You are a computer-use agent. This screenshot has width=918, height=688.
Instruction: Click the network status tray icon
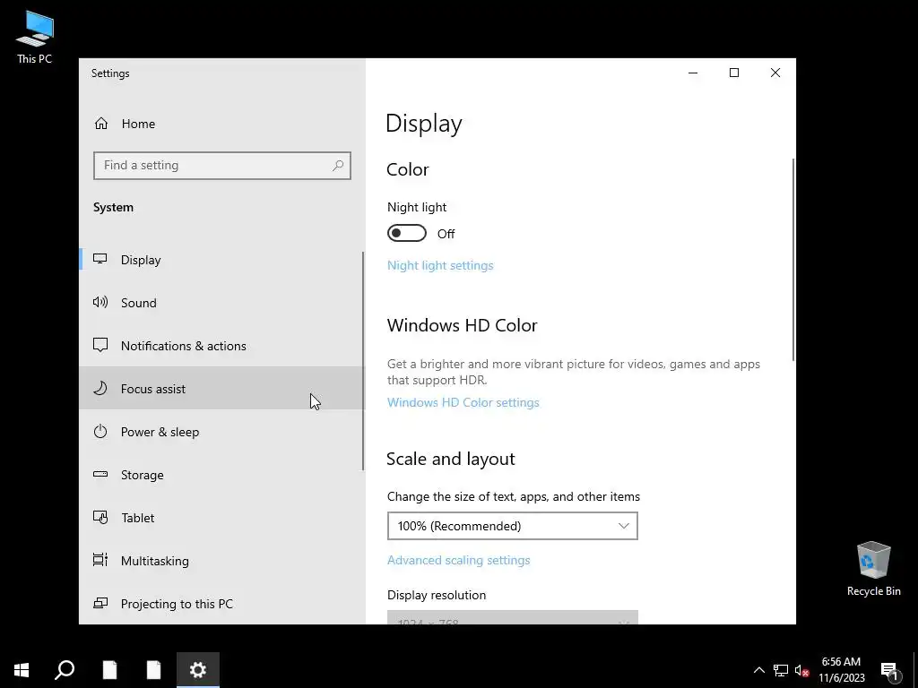[781, 670]
